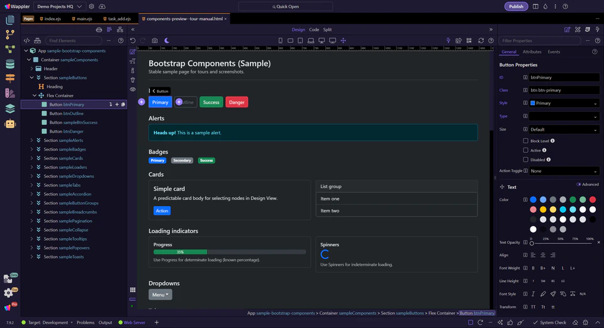Click the undo icon in the design toolbar

point(133,40)
